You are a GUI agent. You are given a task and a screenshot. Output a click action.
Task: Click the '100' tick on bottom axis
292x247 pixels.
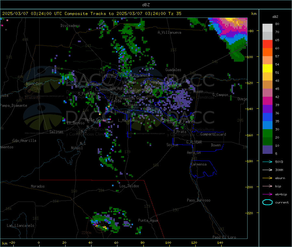[x=168, y=242]
